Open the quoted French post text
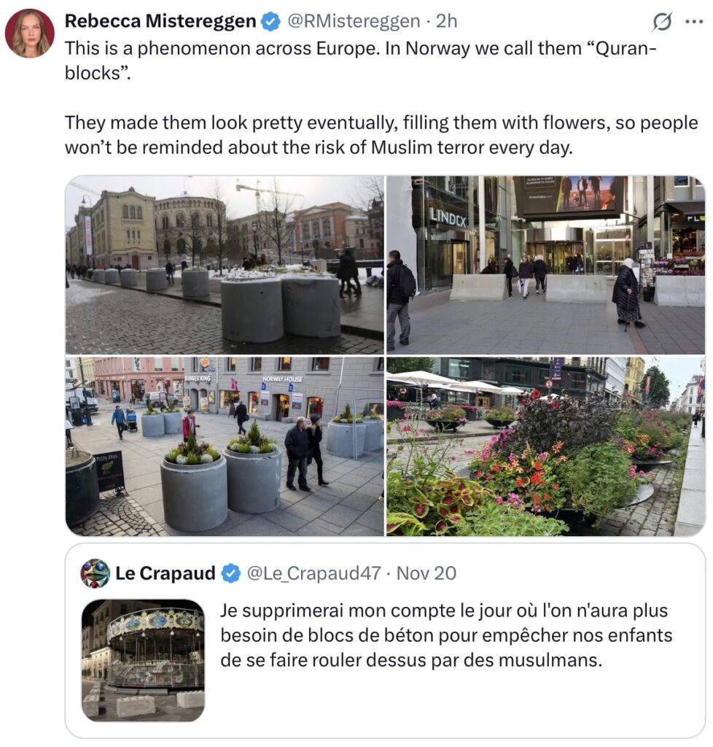The image size is (713, 747). click(446, 635)
